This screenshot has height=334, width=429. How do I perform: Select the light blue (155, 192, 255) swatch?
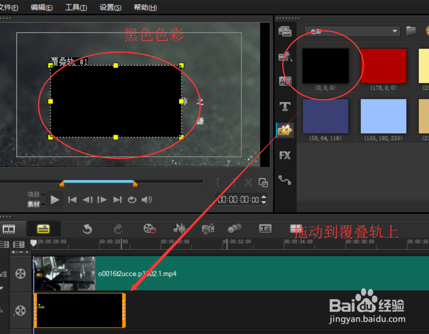(383, 116)
